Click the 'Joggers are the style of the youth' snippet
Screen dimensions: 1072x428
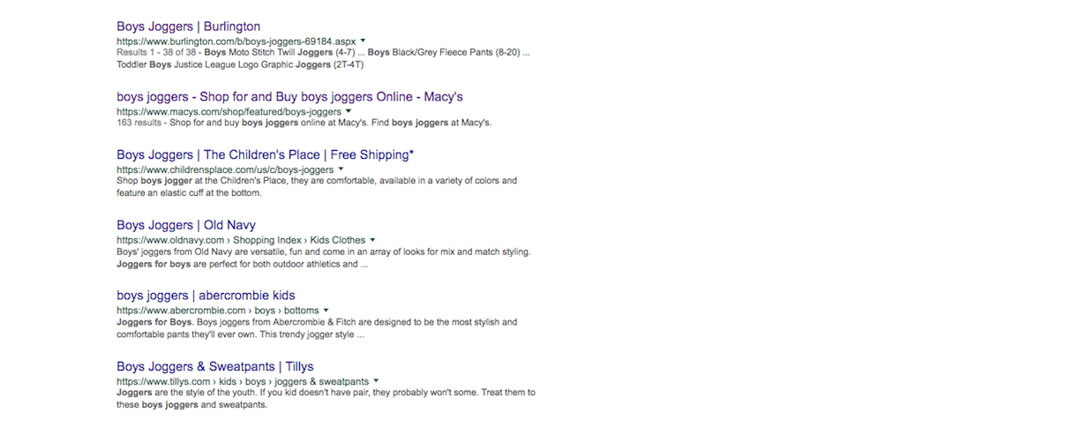(x=326, y=393)
